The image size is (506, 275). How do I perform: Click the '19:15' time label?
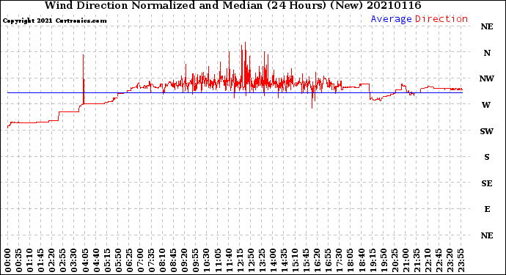click(x=373, y=260)
